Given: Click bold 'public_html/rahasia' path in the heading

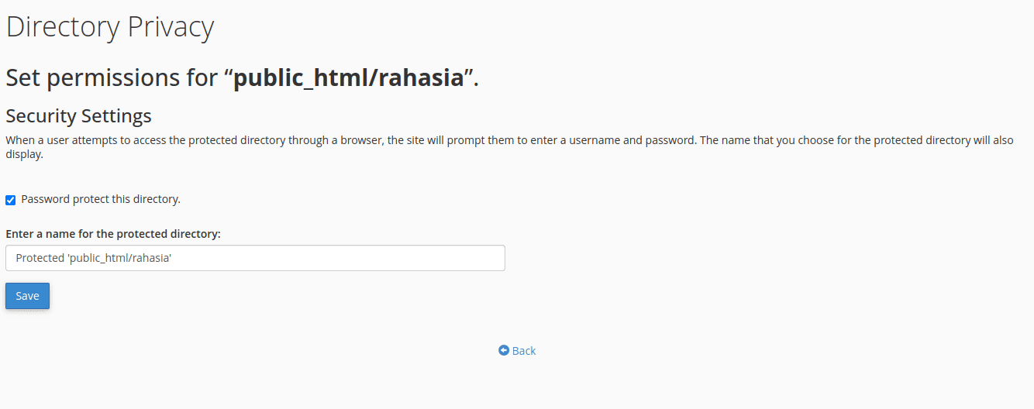Looking at the screenshot, I should click(348, 77).
